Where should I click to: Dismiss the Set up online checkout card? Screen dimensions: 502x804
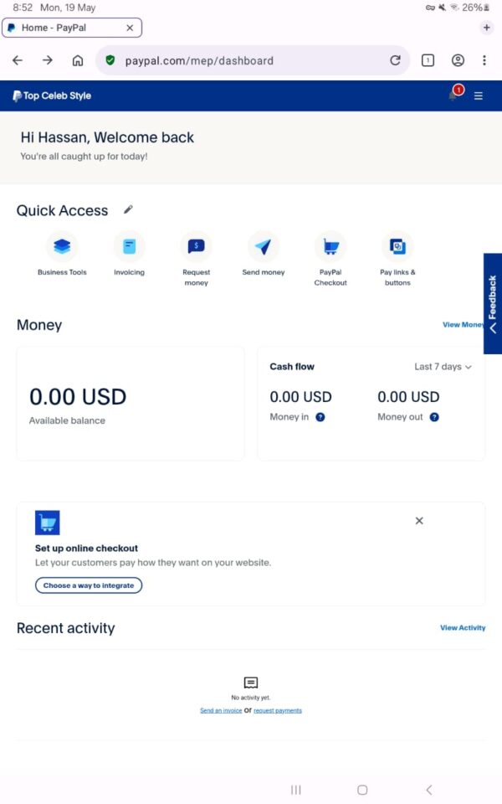pos(419,521)
